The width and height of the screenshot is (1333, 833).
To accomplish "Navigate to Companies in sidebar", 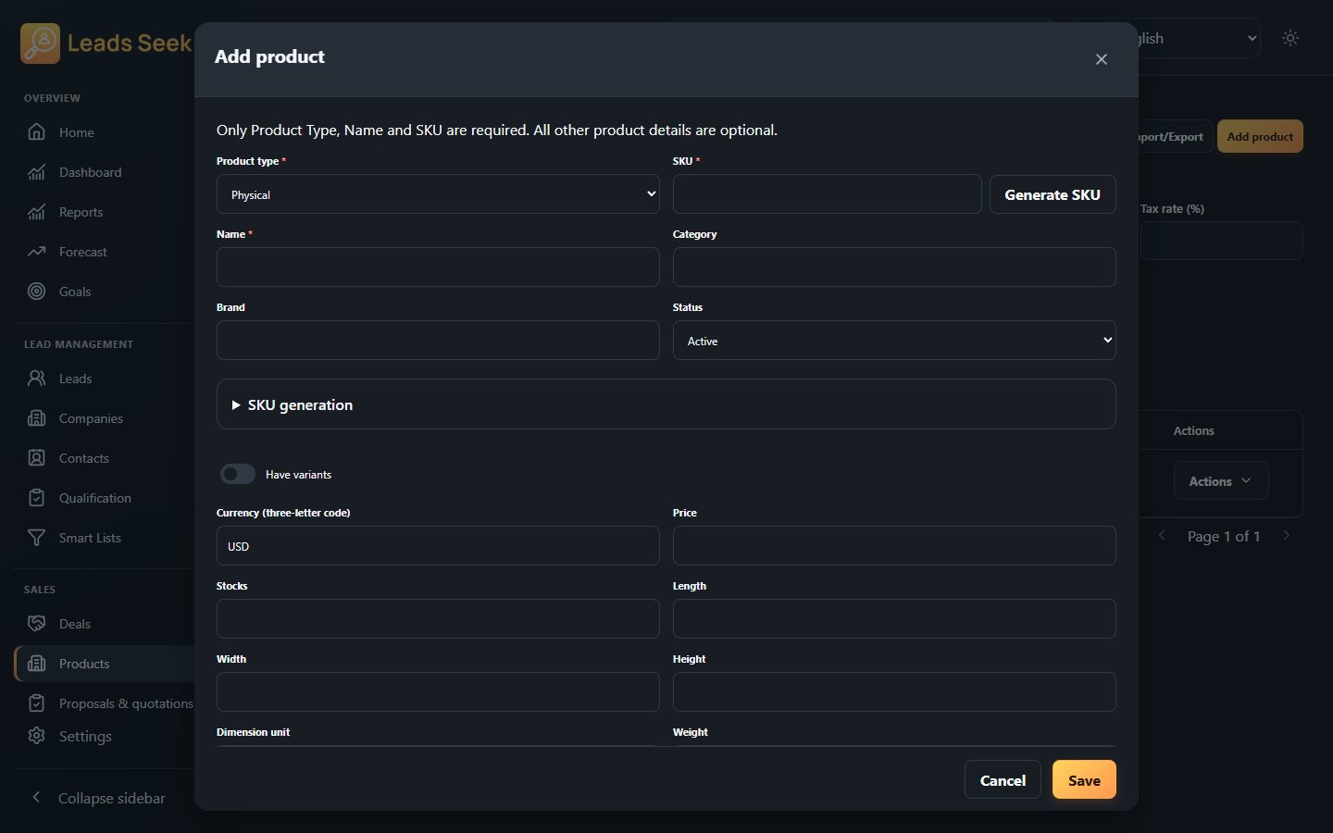I will (x=91, y=418).
